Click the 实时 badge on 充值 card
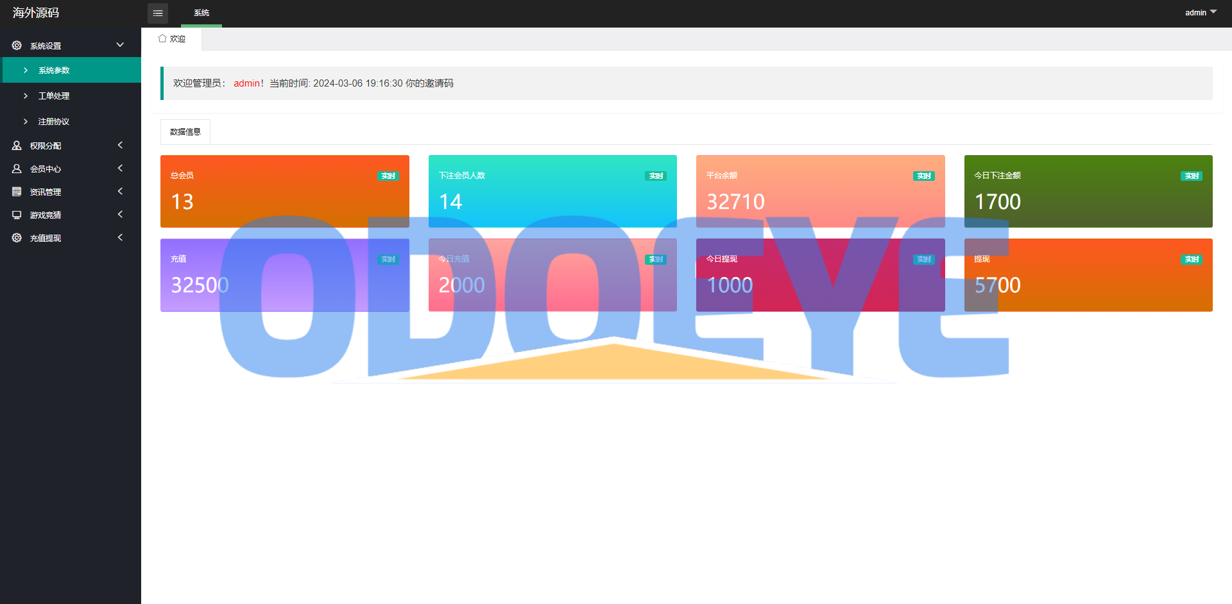The image size is (1232, 604). point(388,259)
